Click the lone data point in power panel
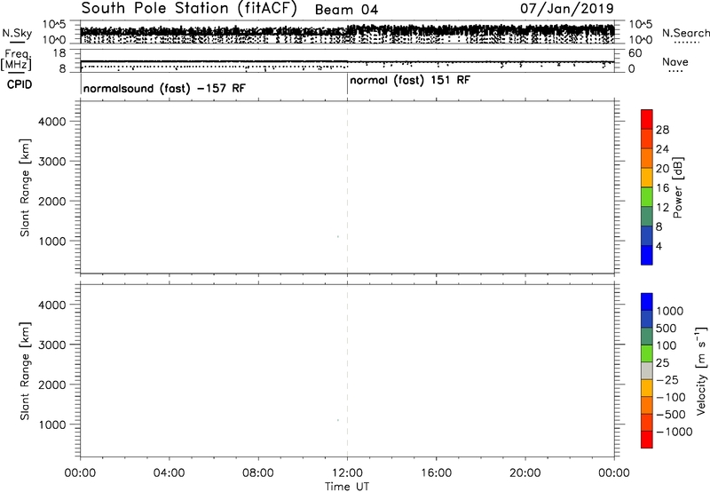710x492 pixels. (x=338, y=236)
